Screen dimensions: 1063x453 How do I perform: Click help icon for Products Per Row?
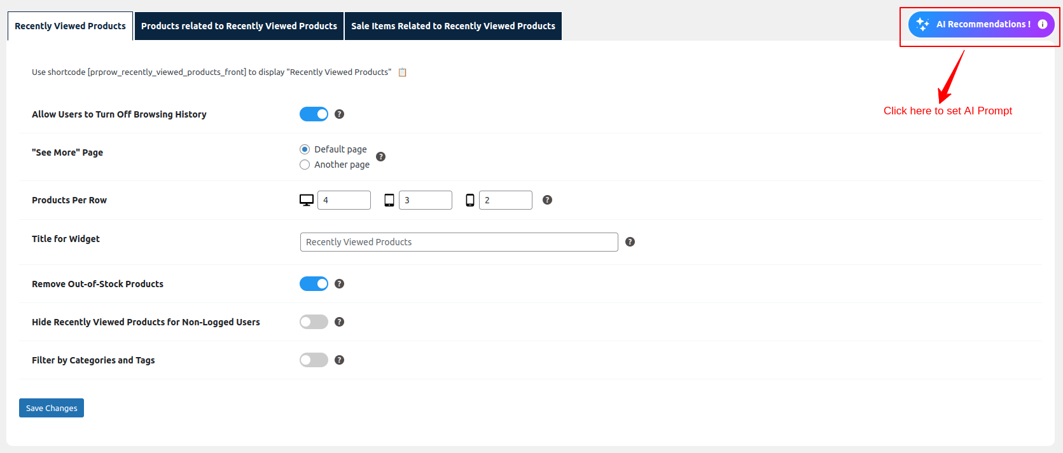click(x=547, y=200)
